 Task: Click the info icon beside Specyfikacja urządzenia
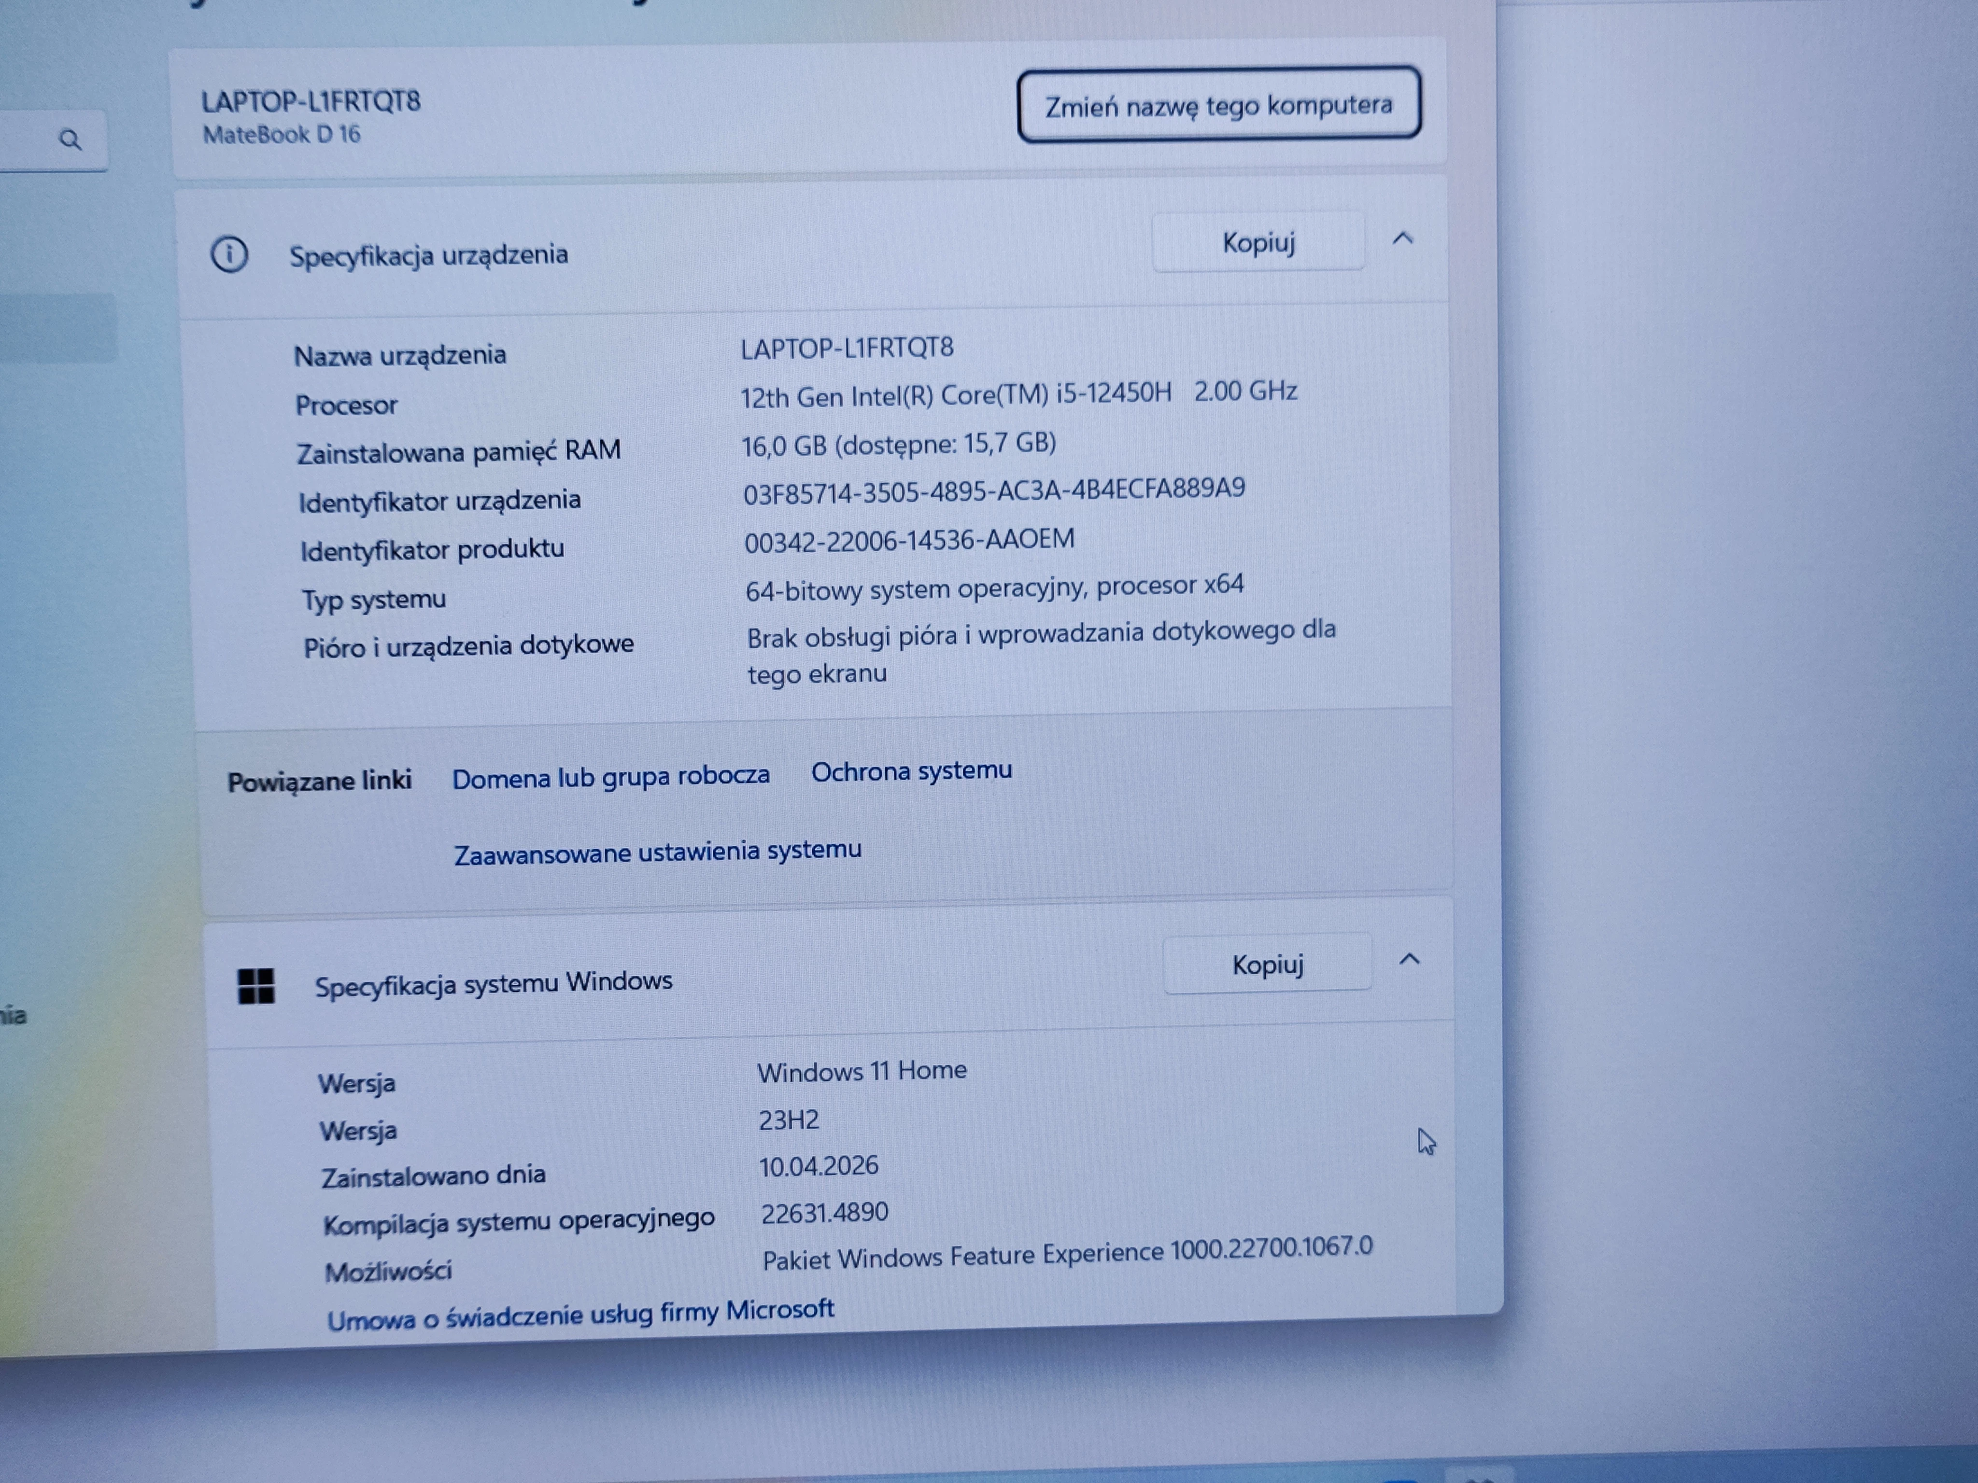pos(229,255)
